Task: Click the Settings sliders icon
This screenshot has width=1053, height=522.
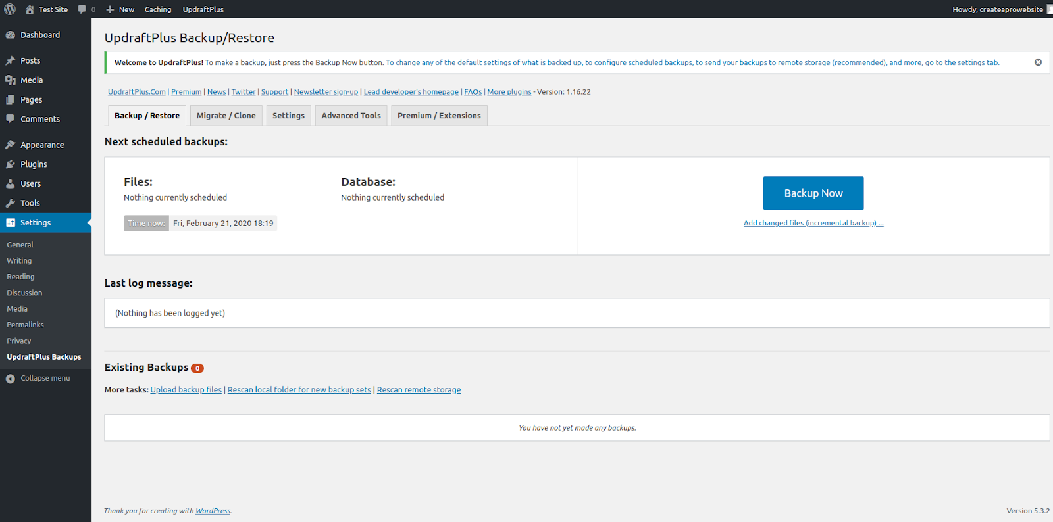Action: tap(11, 223)
